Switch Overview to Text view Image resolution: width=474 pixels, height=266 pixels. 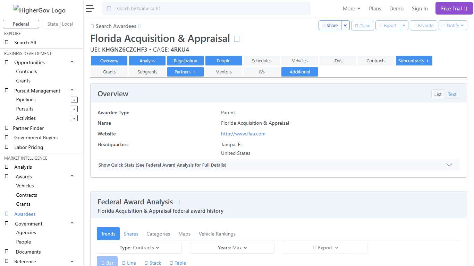pos(452,94)
